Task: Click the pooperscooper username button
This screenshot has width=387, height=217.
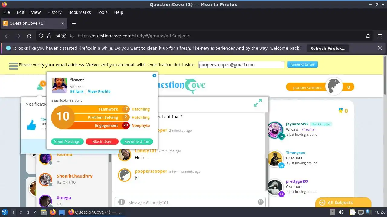Action: [x=307, y=87]
